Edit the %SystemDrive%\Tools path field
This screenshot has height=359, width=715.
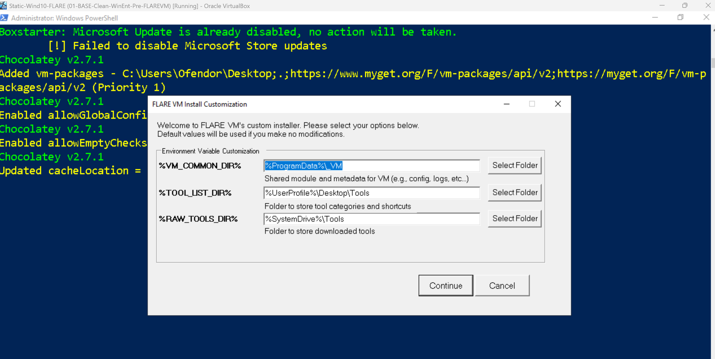pos(372,219)
